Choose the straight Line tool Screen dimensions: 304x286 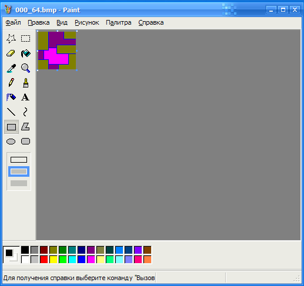click(x=11, y=112)
